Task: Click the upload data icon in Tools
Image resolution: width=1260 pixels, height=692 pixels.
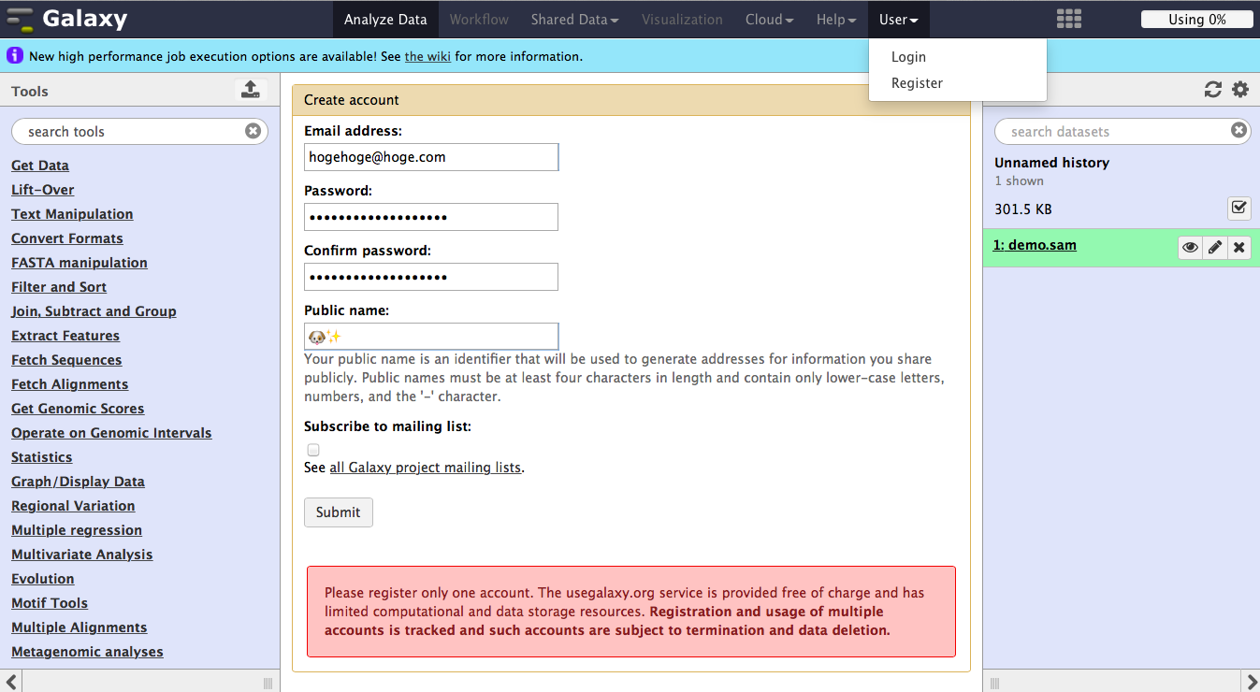Action: point(250,90)
